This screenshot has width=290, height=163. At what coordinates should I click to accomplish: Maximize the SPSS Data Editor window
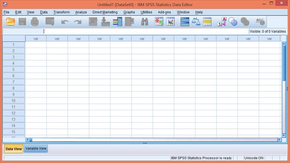coord(271,3)
